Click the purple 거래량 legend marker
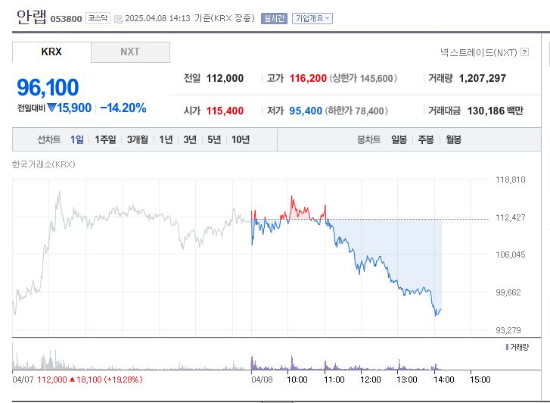This screenshot has height=403, width=550. pyautogui.click(x=506, y=347)
